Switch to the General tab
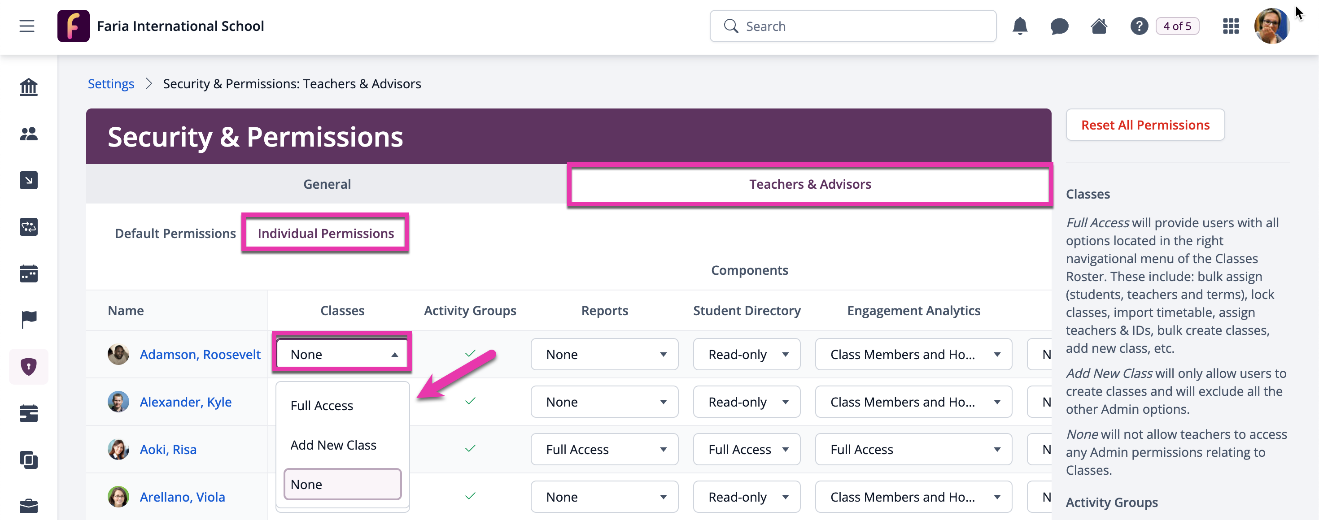This screenshot has height=520, width=1319. click(x=327, y=184)
